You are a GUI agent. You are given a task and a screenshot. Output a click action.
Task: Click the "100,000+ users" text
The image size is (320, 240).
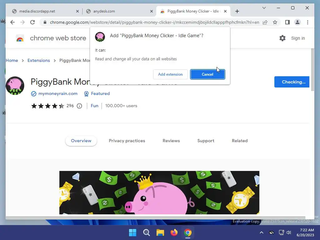pos(121,106)
